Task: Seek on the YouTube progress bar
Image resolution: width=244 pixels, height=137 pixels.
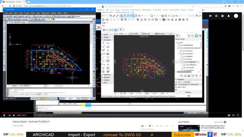Action: tap(121, 113)
